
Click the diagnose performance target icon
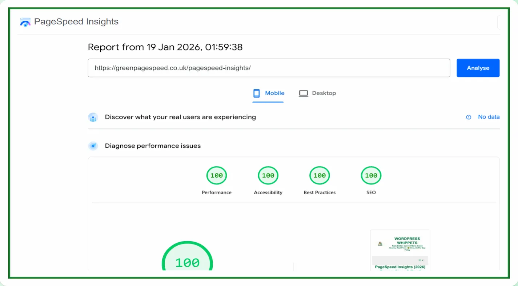coord(93,146)
